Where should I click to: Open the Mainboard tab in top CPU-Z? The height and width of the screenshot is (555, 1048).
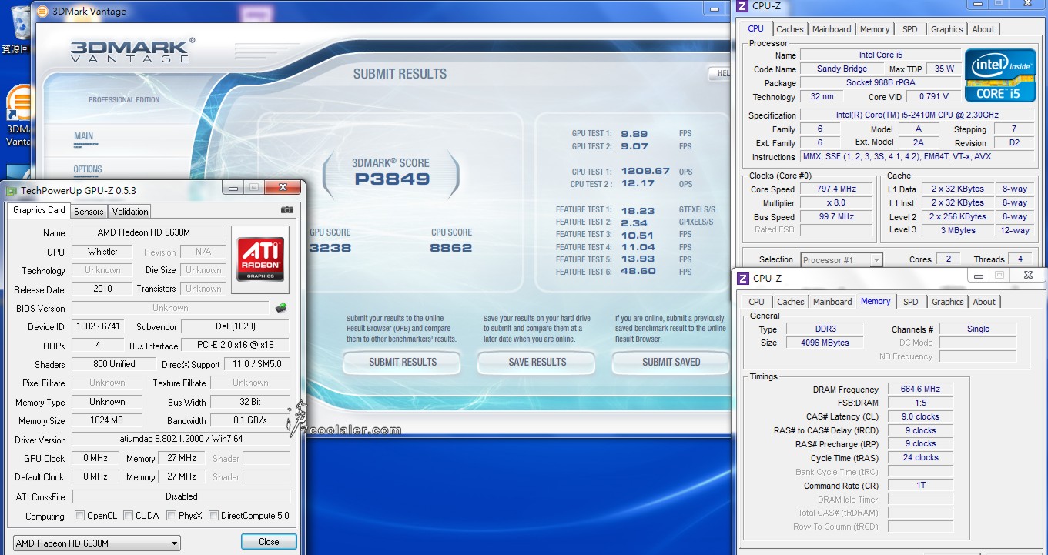(832, 29)
